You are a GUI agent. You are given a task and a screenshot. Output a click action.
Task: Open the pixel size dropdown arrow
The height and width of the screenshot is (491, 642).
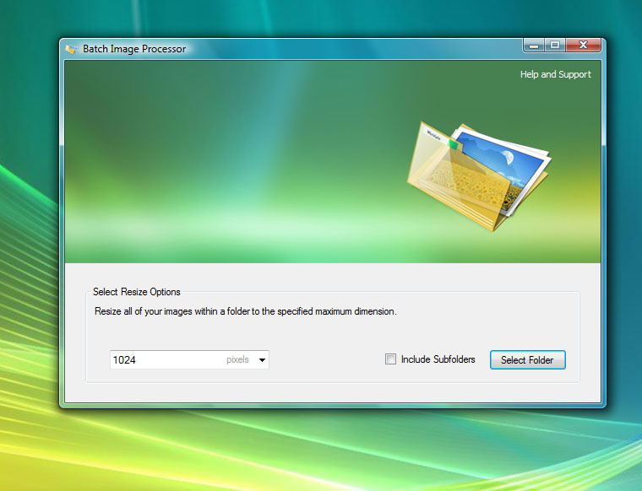click(x=262, y=359)
